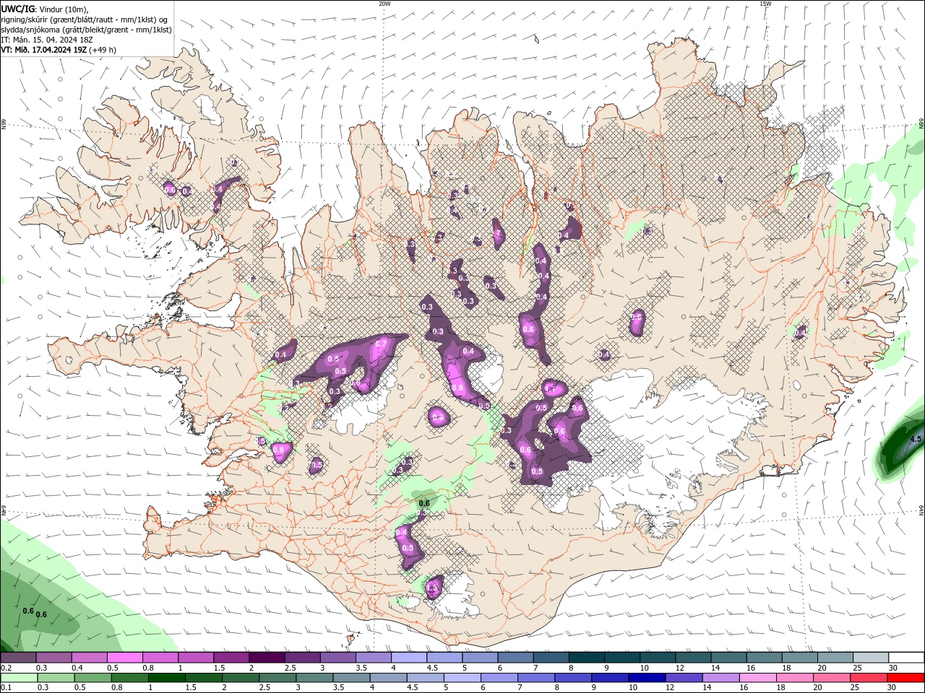Click the first dusky purple 0.2–0.3 swatch in upper legend
Image resolution: width=925 pixels, height=693 pixels.
click(x=18, y=658)
